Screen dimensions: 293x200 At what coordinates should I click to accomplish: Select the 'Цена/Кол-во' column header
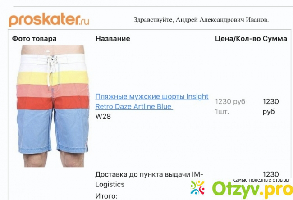(x=238, y=39)
